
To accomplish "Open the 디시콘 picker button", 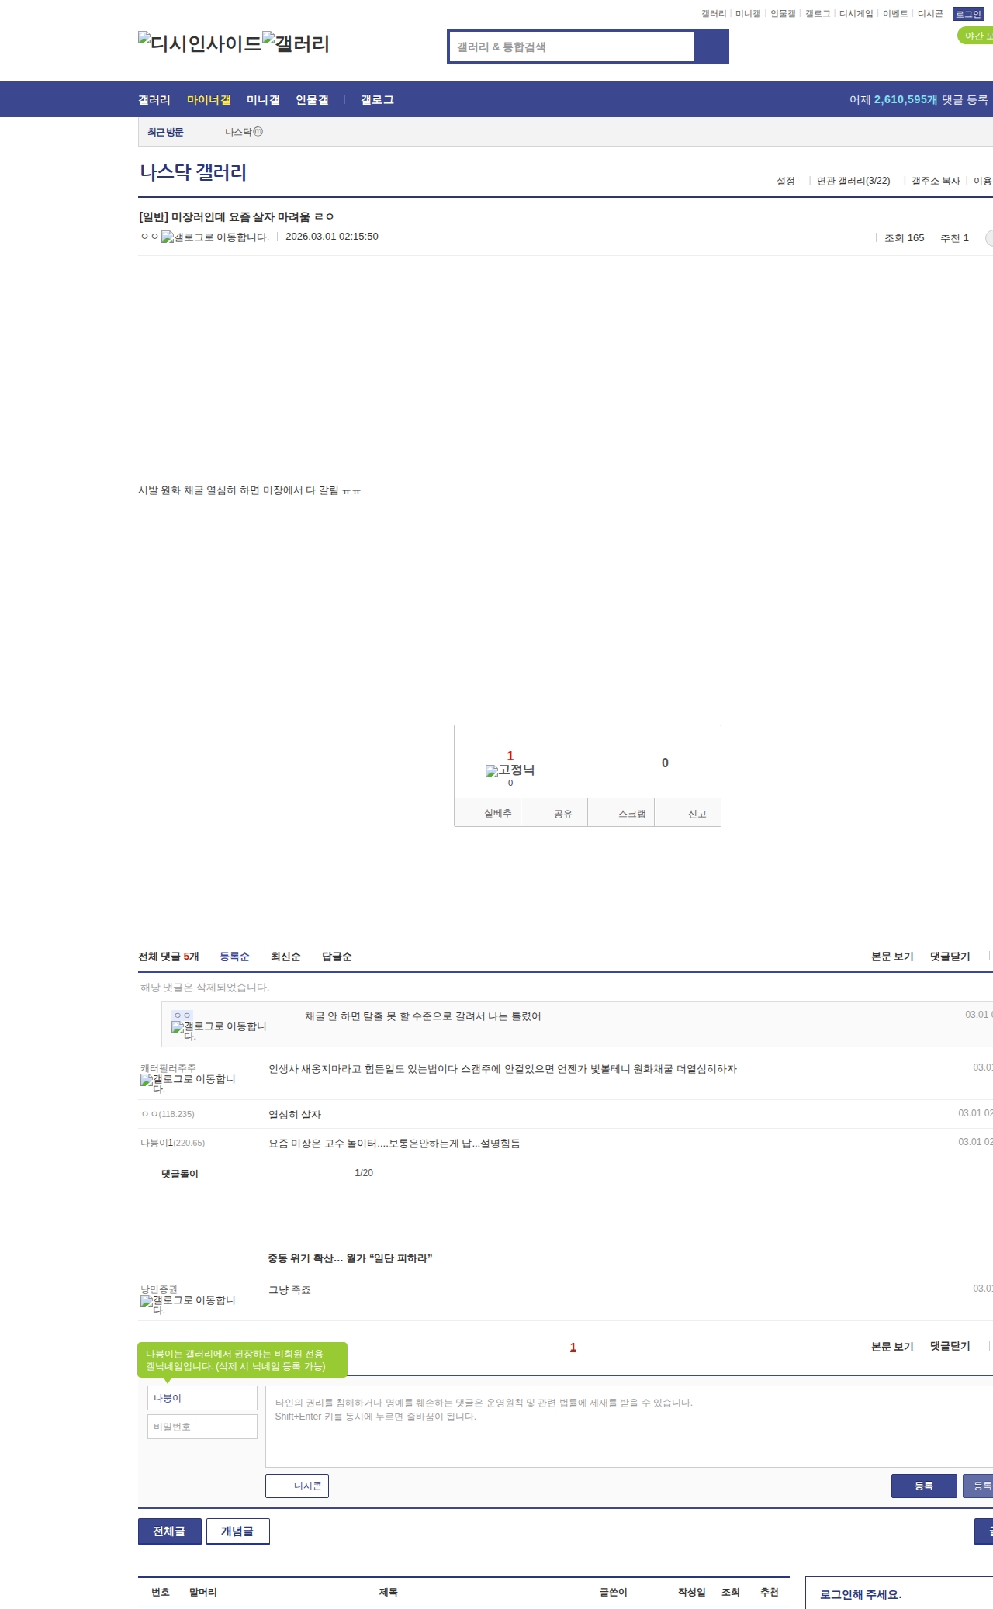I will tap(297, 1486).
